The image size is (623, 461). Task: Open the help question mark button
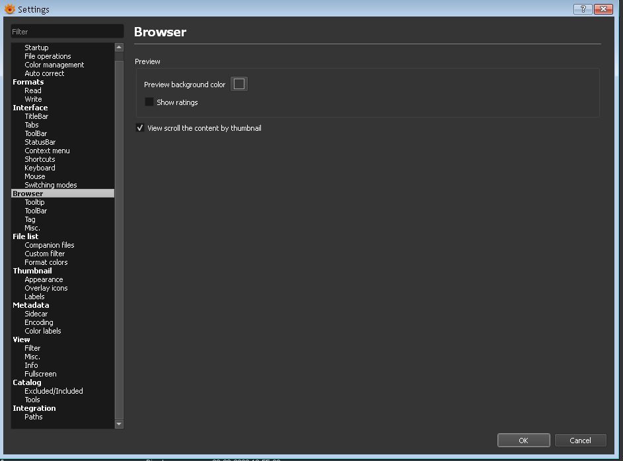click(x=583, y=9)
